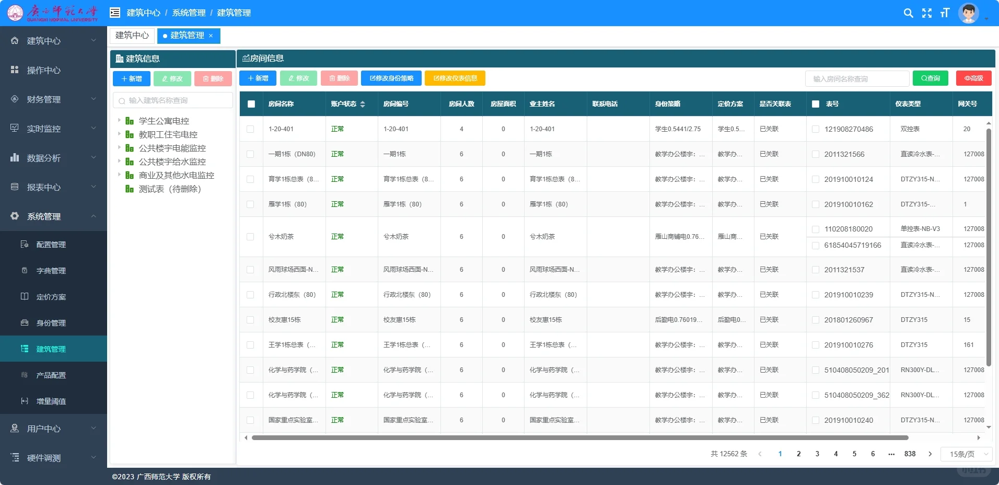The height and width of the screenshot is (485, 999).
Task: Check the row checkbox for 一期1栋（DN80）
Action: point(250,154)
